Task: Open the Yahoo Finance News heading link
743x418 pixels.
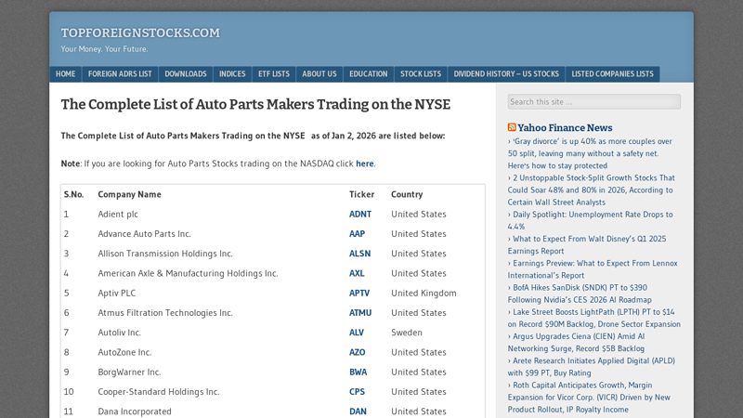Action: click(x=565, y=127)
